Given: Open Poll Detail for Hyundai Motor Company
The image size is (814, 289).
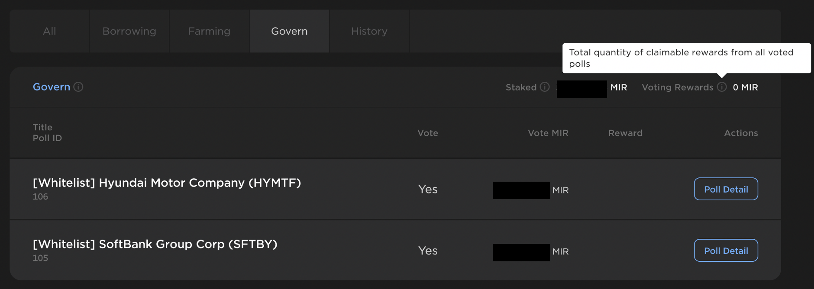Looking at the screenshot, I should 726,189.
